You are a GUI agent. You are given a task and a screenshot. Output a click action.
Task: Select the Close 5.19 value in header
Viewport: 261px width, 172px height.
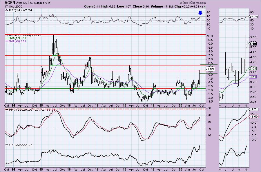tap(141, 7)
